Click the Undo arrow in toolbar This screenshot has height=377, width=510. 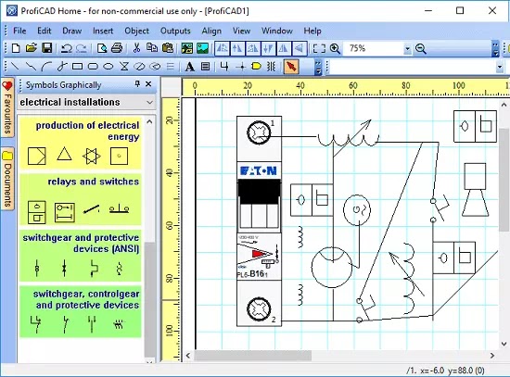(67, 49)
